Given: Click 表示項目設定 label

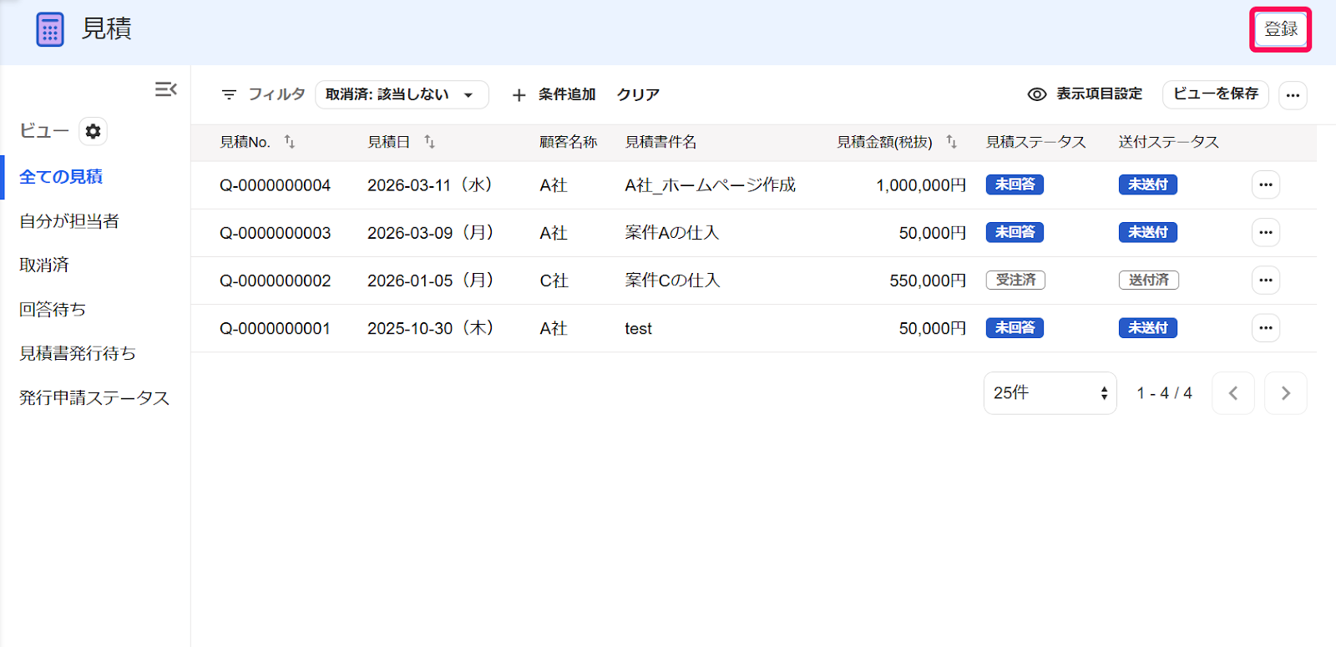Looking at the screenshot, I should 1099,94.
